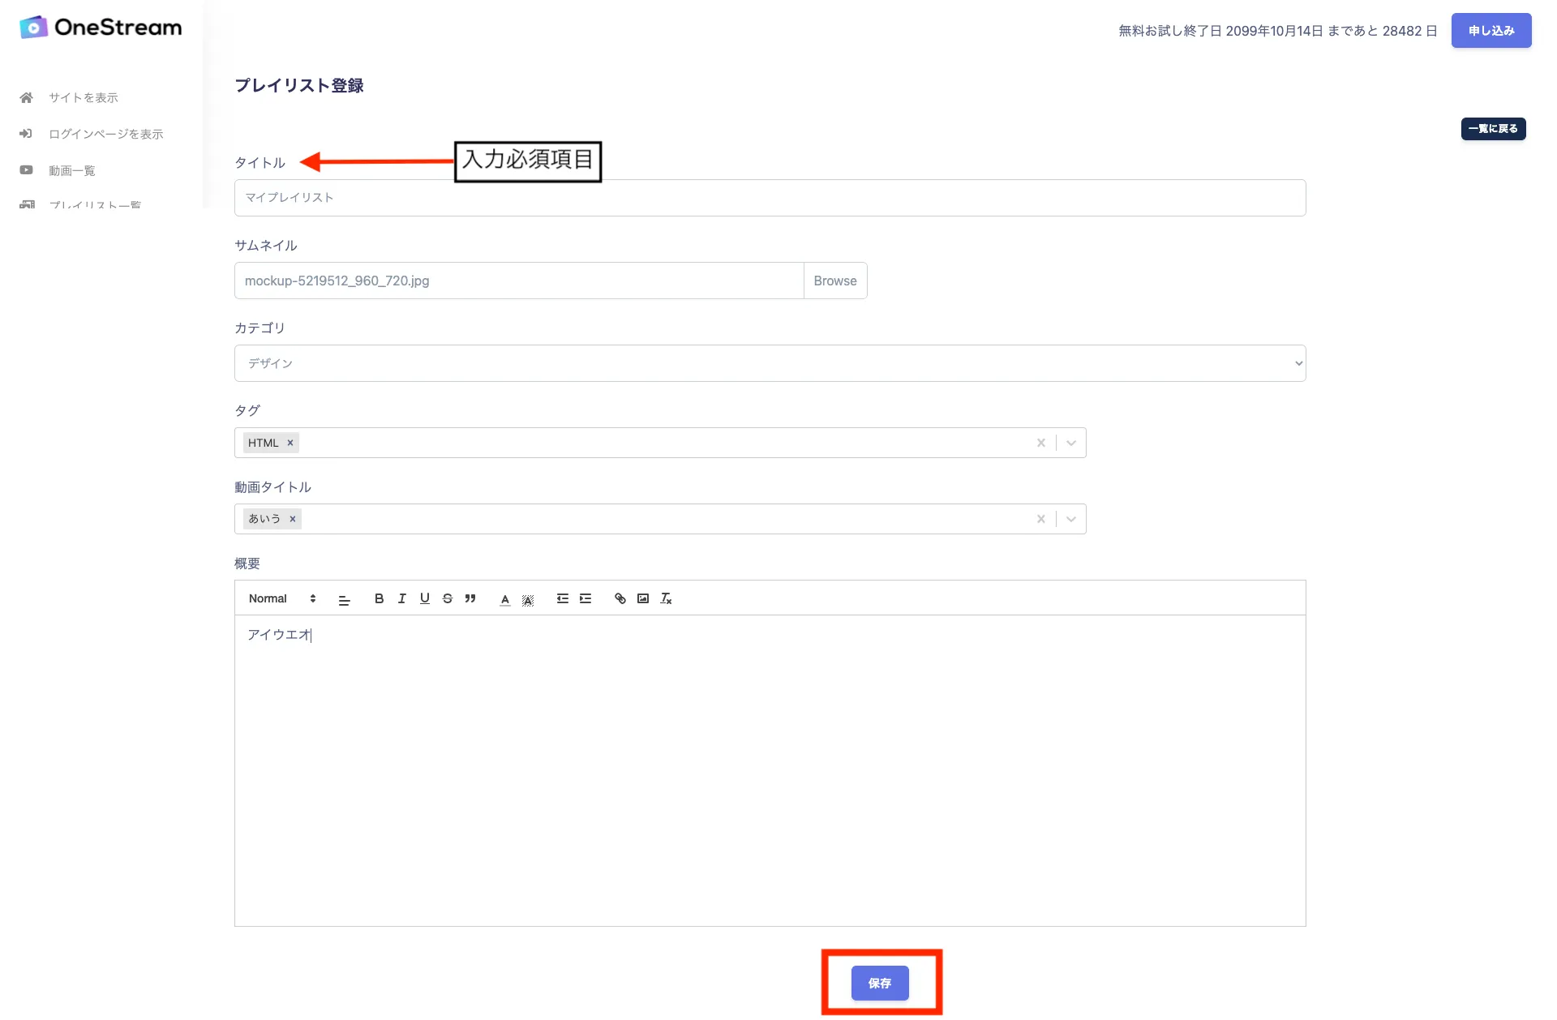
Task: Toggle bold formatting in editor
Action: point(379,598)
